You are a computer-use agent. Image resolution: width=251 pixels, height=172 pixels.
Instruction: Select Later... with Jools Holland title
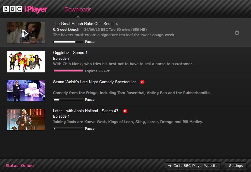[x=86, y=111]
